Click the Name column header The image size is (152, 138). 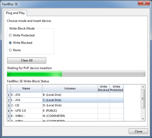pos(26,88)
